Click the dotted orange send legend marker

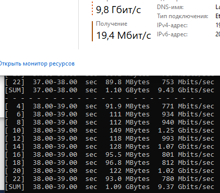pos(92,8)
